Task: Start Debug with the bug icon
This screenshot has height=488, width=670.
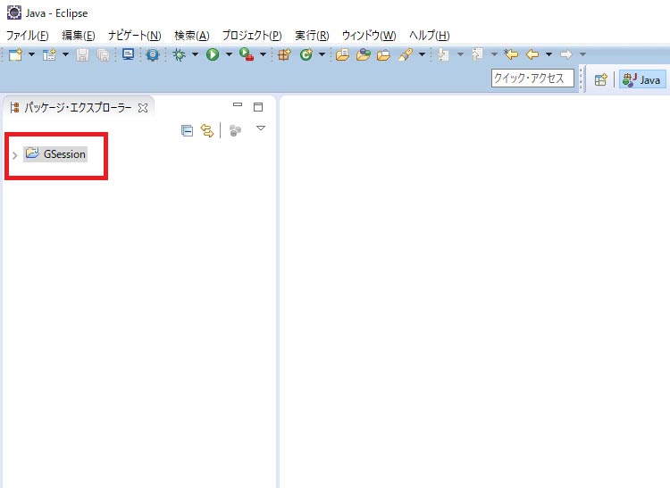Action: [x=179, y=54]
